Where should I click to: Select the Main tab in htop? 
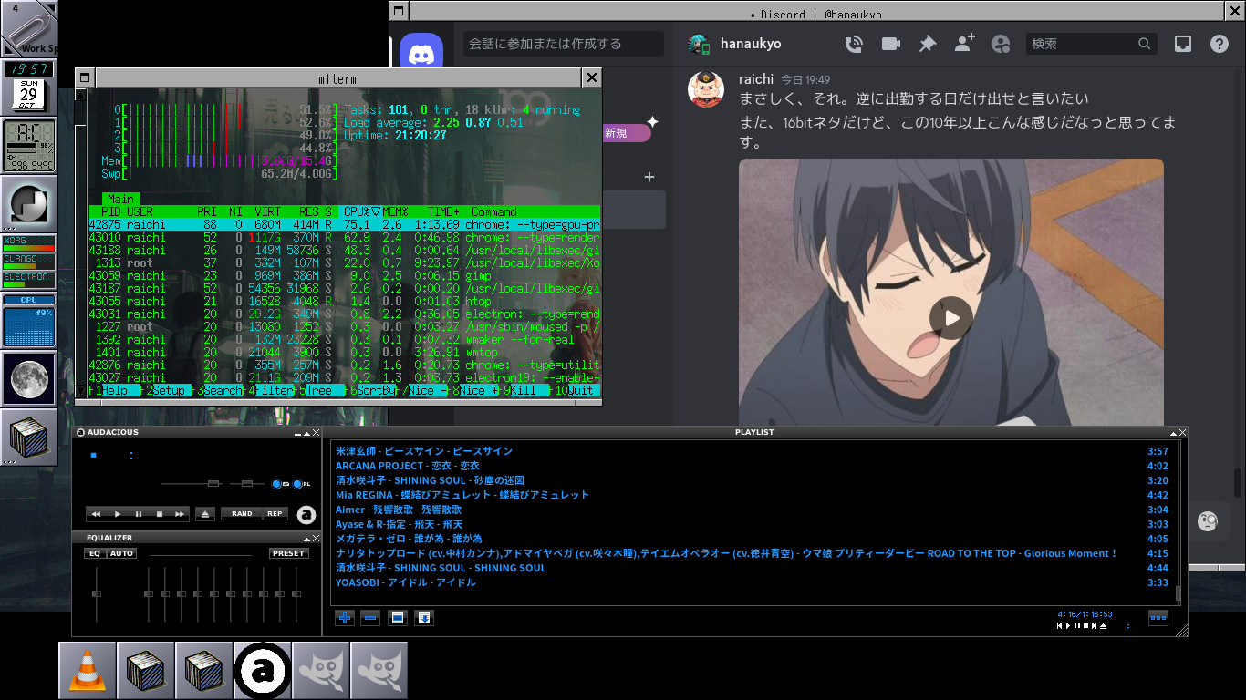[x=120, y=199]
